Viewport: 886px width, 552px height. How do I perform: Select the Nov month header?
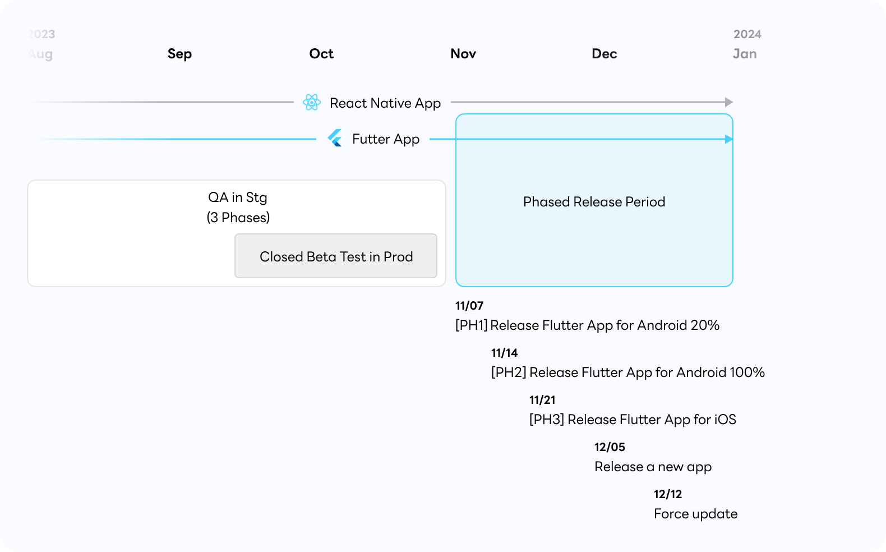click(463, 54)
